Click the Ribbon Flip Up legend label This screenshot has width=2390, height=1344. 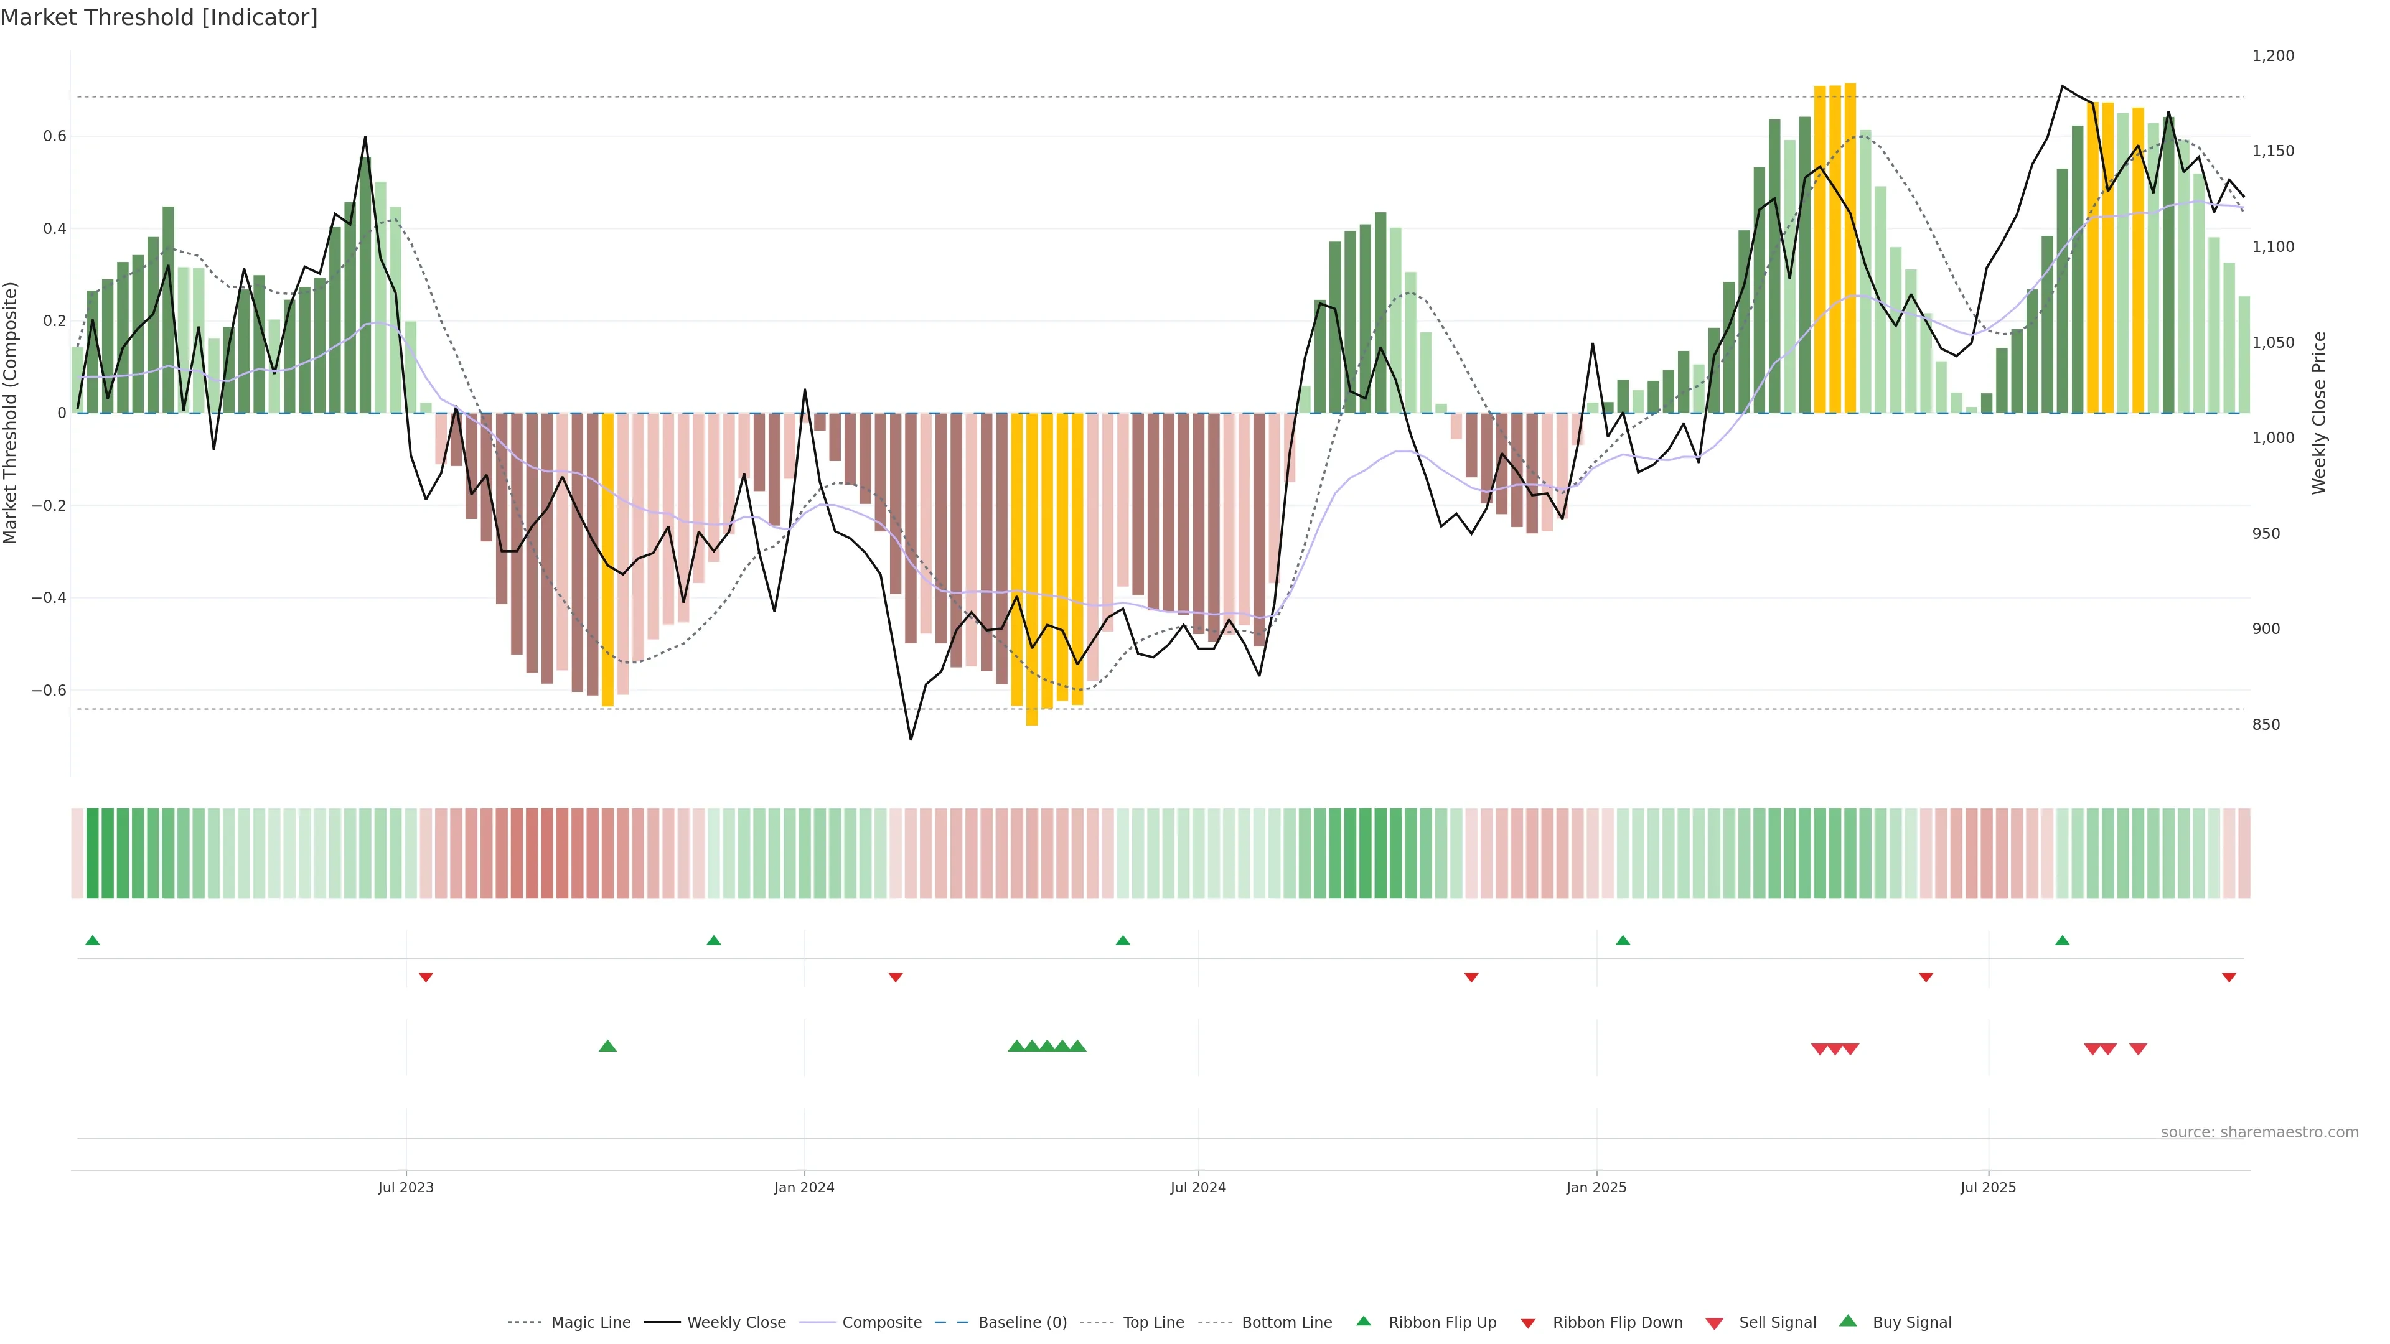1442,1323
